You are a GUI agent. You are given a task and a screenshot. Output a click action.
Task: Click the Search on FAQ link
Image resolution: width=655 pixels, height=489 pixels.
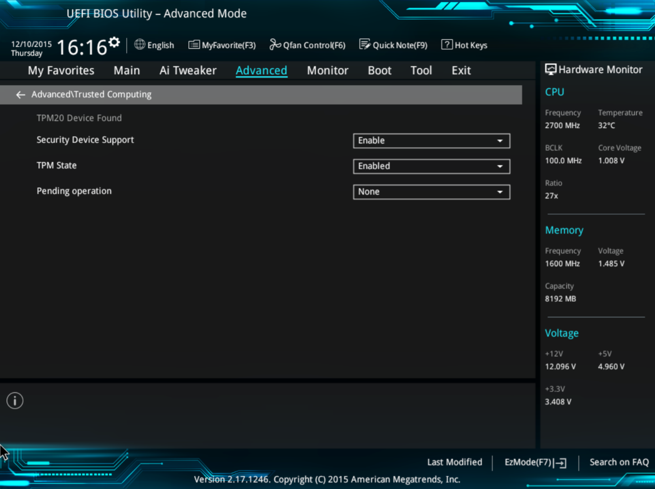click(x=619, y=462)
